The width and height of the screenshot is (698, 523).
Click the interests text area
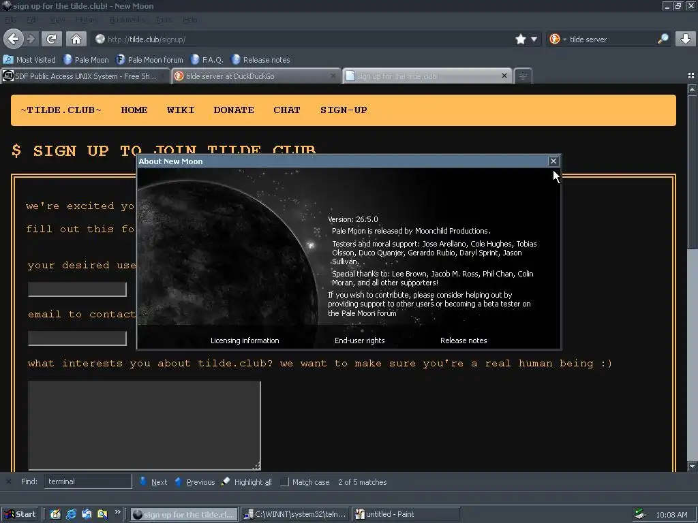[x=145, y=425]
